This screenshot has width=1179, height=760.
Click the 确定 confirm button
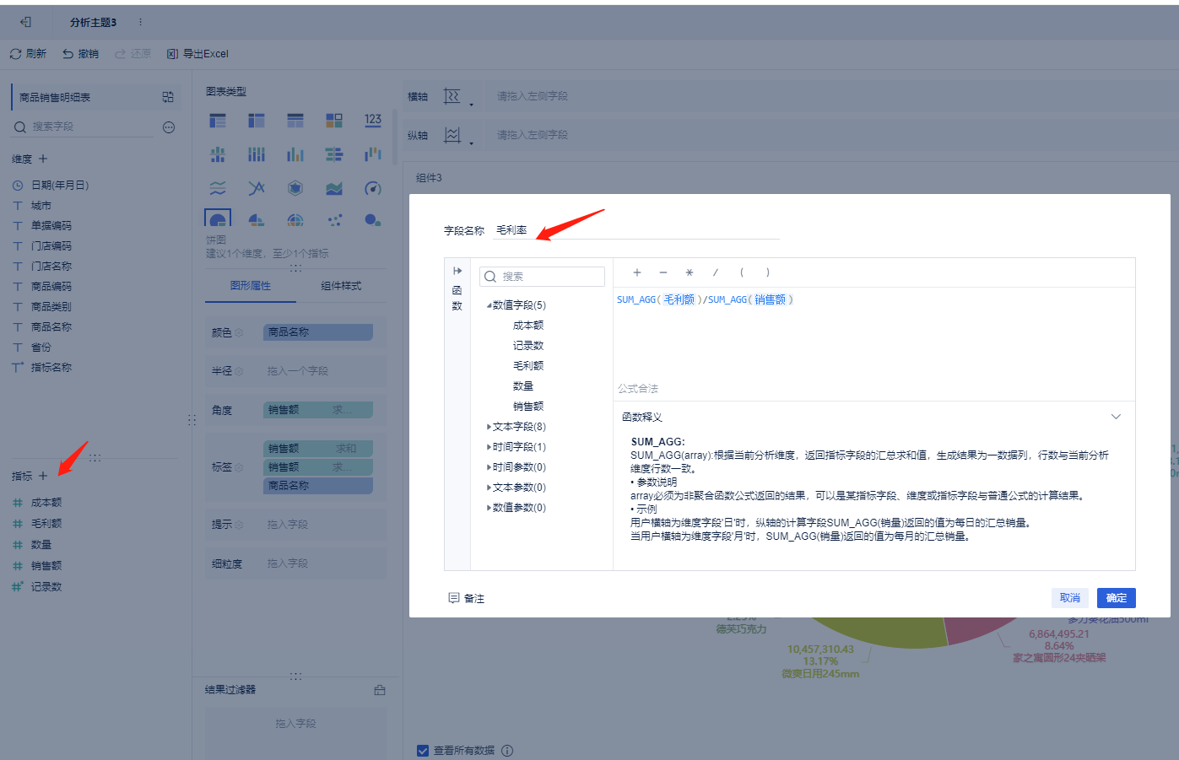(x=1117, y=598)
